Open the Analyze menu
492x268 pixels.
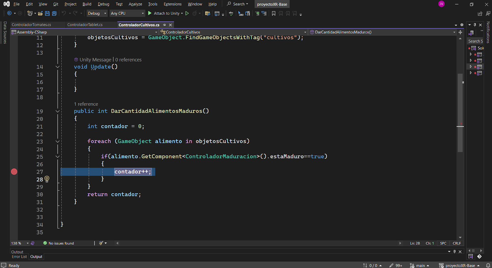[135, 4]
